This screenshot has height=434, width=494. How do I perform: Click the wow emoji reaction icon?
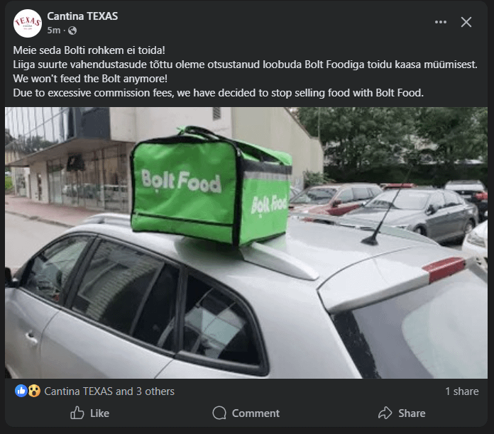click(33, 391)
